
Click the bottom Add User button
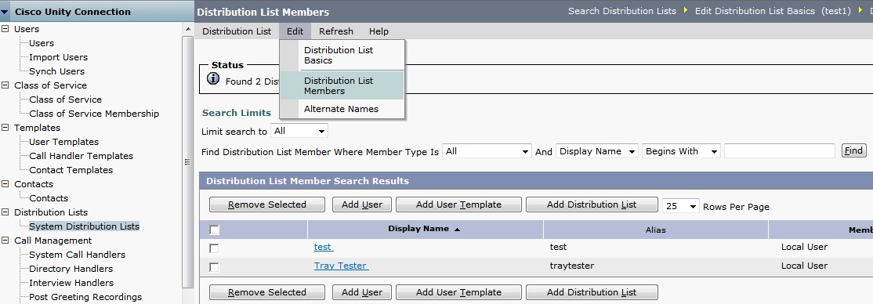(362, 292)
